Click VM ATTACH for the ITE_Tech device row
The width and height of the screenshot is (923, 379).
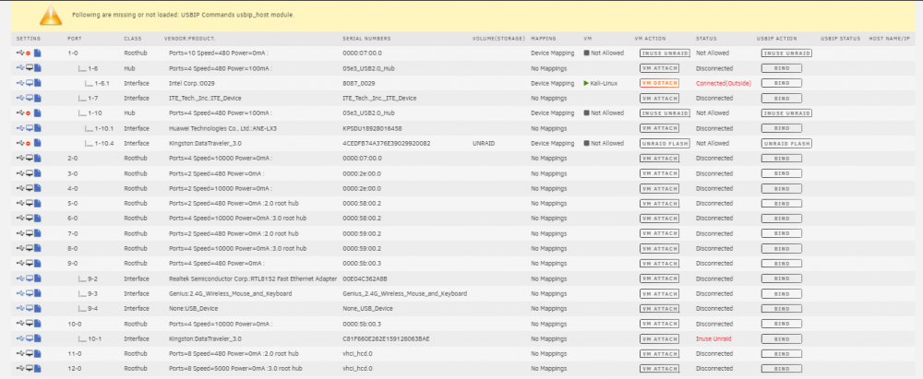click(x=659, y=99)
